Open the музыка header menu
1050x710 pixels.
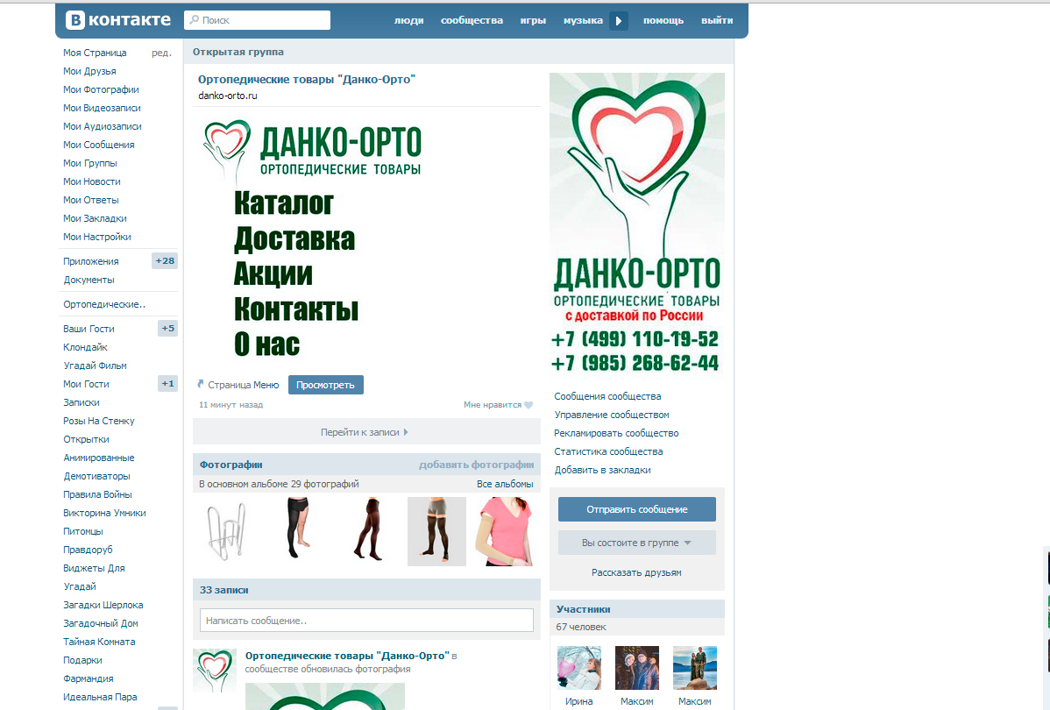coord(583,21)
